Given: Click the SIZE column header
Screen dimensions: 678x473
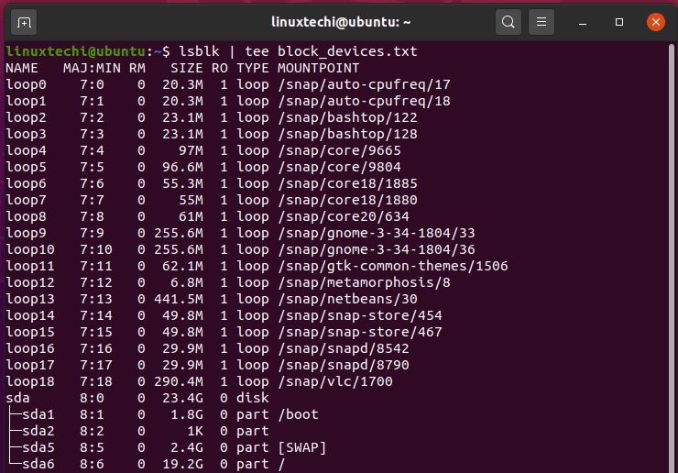Looking at the screenshot, I should pyautogui.click(x=187, y=69).
